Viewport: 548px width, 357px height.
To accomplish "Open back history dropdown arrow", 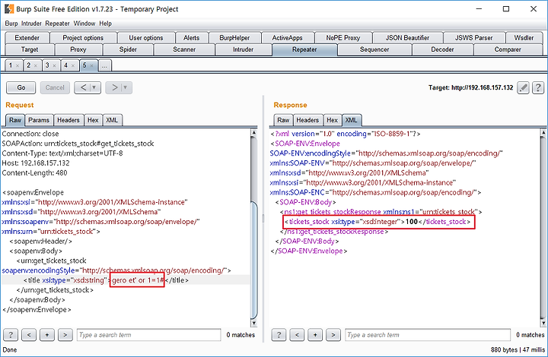I will (x=94, y=87).
